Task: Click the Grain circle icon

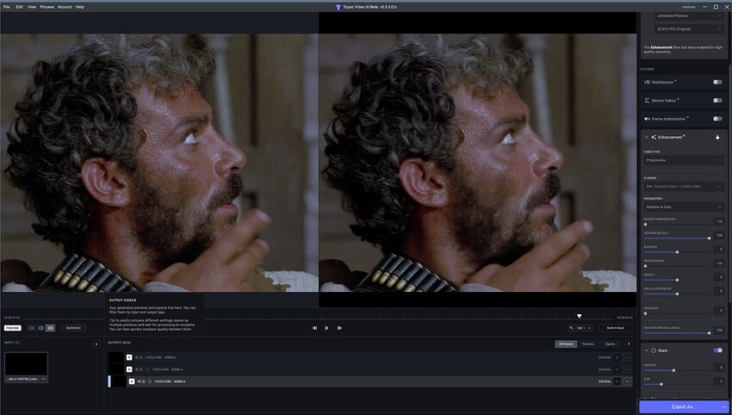Action: (654, 350)
